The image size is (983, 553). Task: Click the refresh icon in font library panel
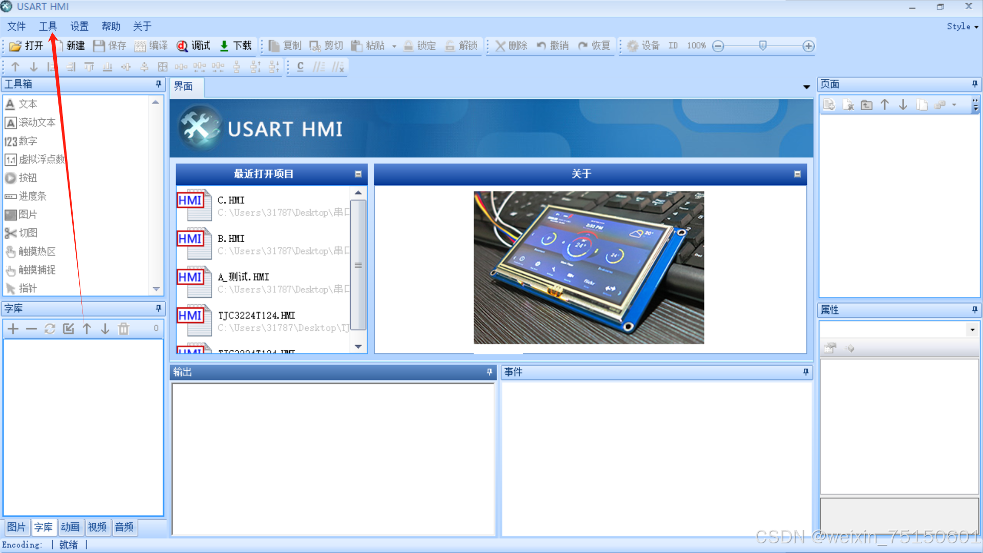tap(50, 329)
